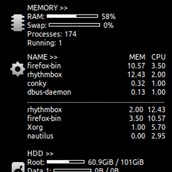Click the RAM chip memory icon

click(18, 23)
